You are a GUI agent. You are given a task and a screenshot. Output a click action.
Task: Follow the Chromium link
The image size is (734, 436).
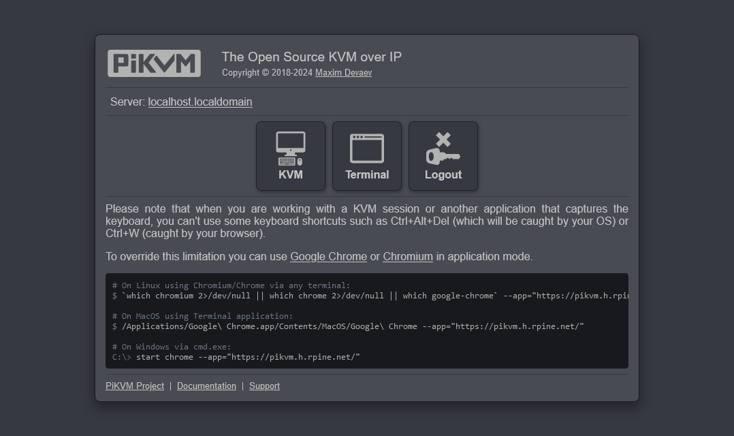408,257
